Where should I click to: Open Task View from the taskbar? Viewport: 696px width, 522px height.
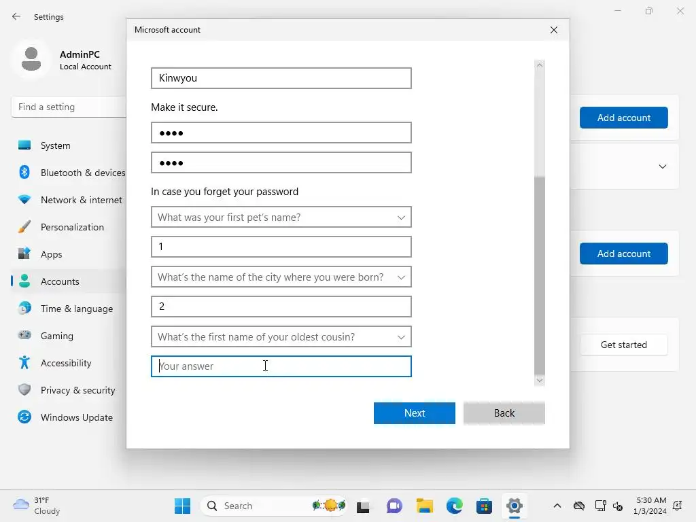(x=363, y=506)
